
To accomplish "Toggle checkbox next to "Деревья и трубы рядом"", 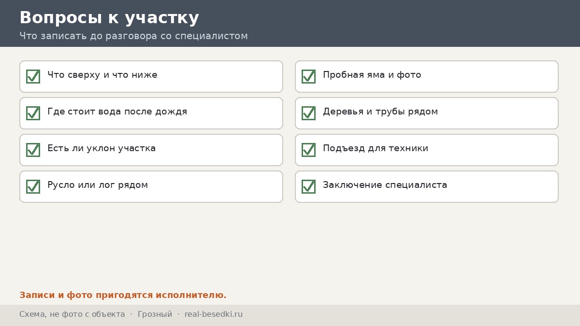I will pos(308,113).
